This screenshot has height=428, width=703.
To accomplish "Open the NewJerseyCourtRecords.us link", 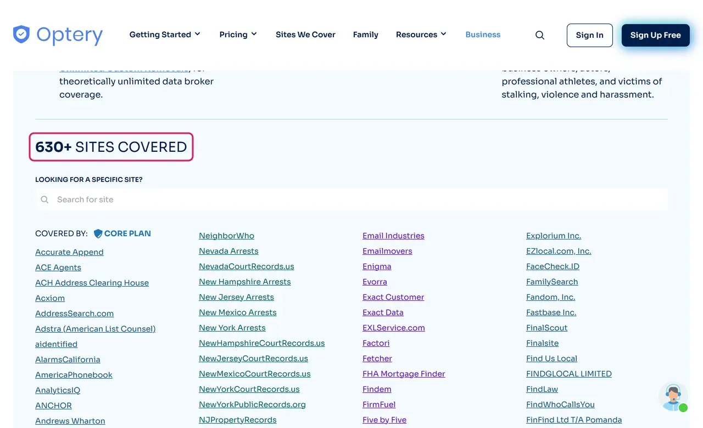I will coord(253,358).
